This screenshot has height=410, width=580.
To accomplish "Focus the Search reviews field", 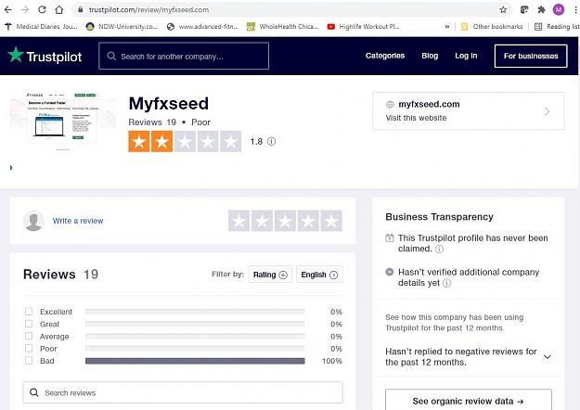I will pyautogui.click(x=183, y=392).
